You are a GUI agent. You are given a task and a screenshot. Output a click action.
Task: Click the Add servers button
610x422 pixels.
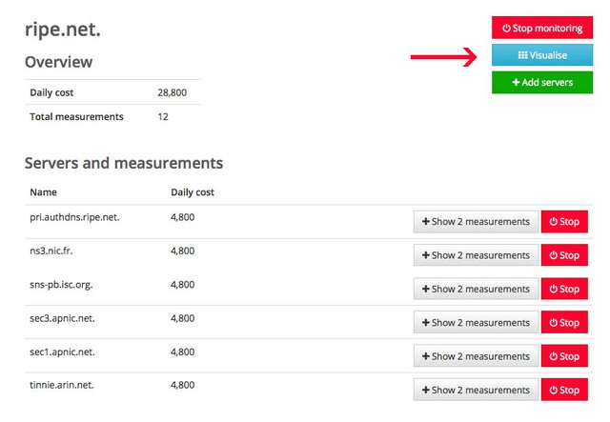[542, 82]
